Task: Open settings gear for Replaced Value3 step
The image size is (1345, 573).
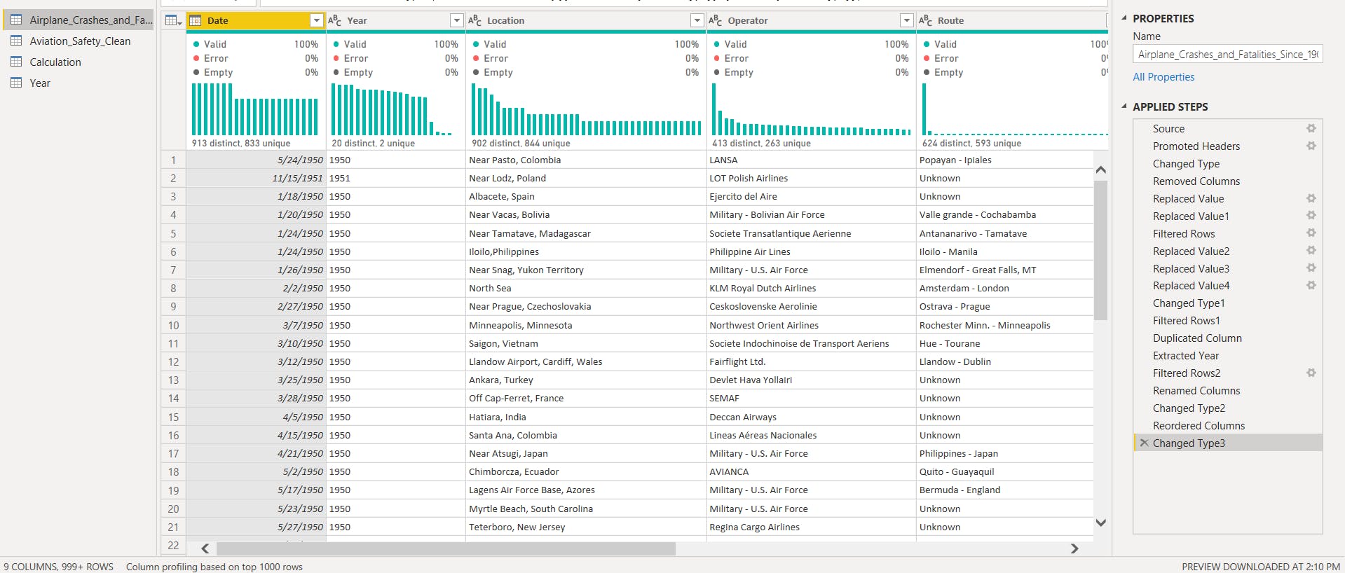Action: click(x=1311, y=268)
